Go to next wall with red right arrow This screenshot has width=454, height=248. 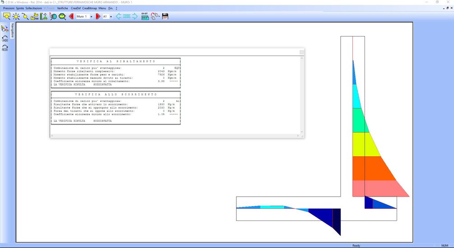[x=98, y=16]
